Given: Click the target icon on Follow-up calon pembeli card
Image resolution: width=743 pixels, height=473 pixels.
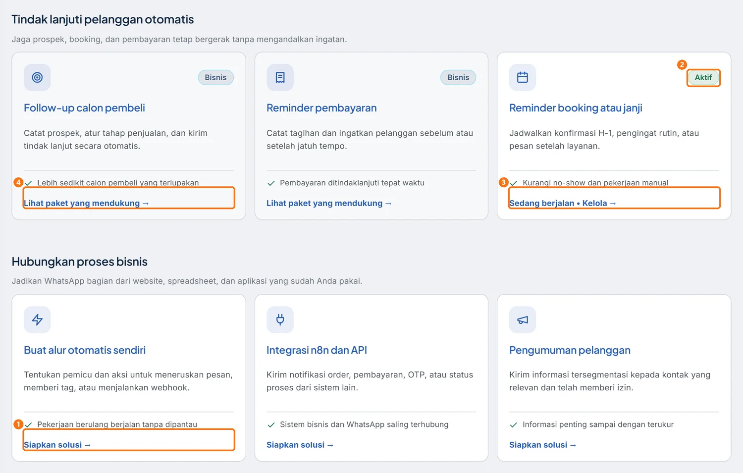Looking at the screenshot, I should 37,77.
